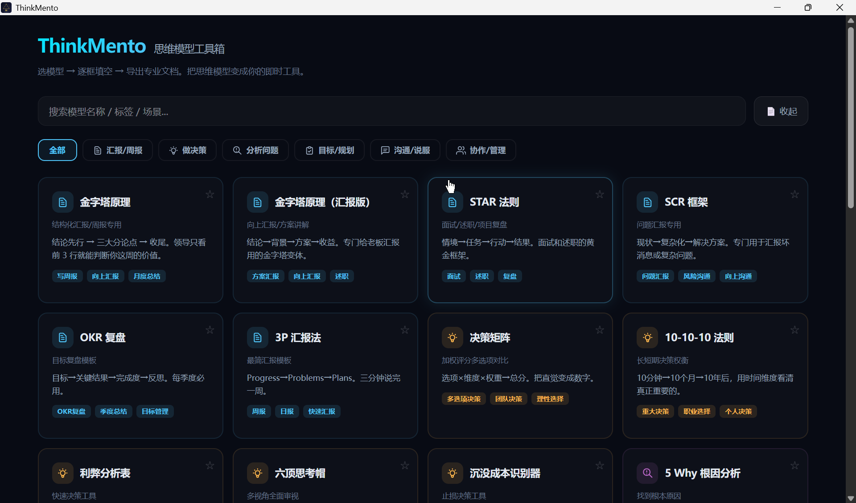This screenshot has width=856, height=503.
Task: Click the document icon on 3P 汇报法 card
Action: tap(258, 338)
